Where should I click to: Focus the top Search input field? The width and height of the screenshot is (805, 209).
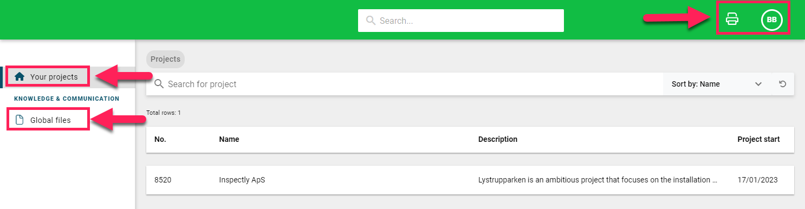tap(461, 21)
